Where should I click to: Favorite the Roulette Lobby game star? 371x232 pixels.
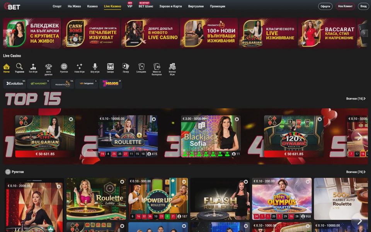point(122,182)
